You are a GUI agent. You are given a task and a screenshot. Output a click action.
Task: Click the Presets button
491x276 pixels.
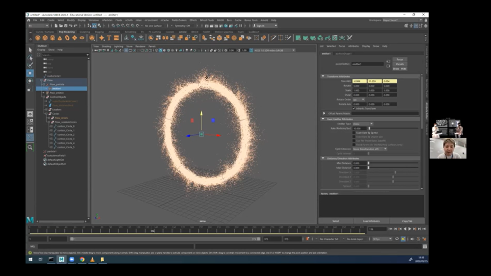[x=400, y=64]
